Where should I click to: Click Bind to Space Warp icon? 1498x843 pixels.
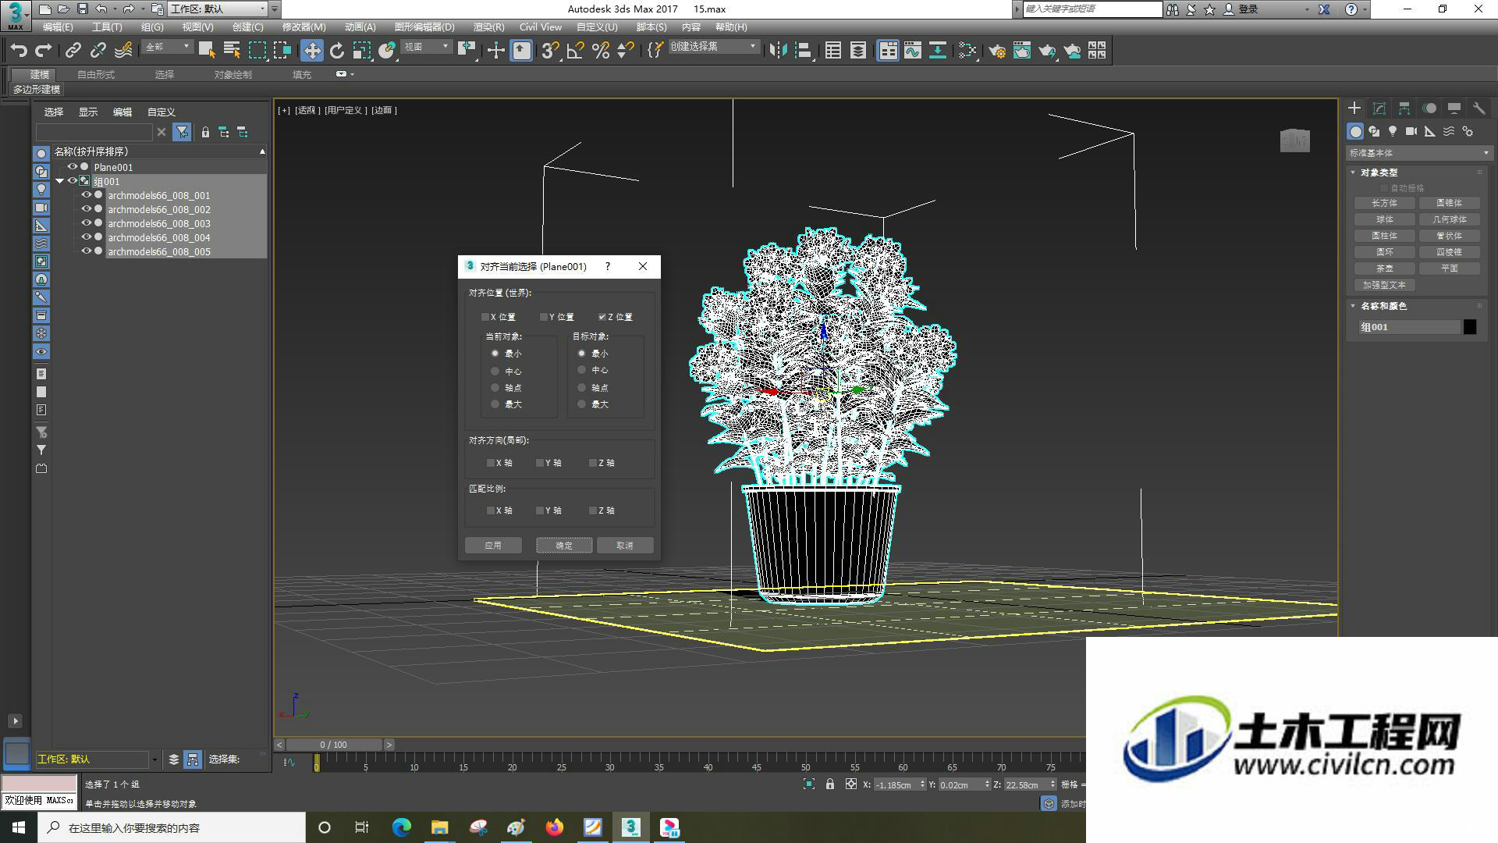point(123,51)
